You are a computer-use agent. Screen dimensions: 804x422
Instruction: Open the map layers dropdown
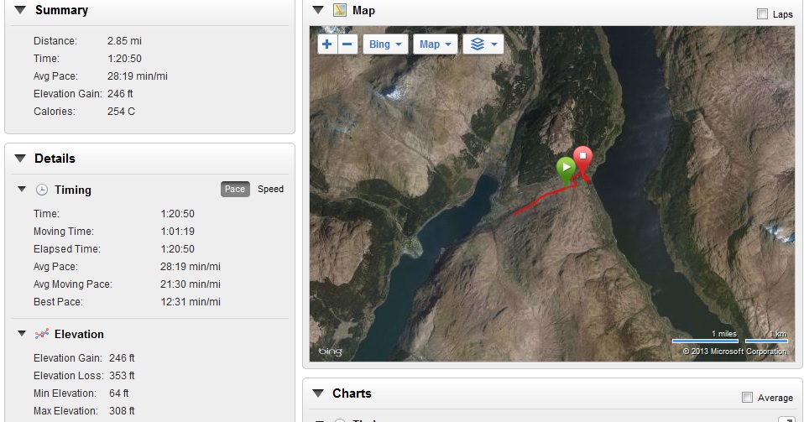(x=484, y=44)
